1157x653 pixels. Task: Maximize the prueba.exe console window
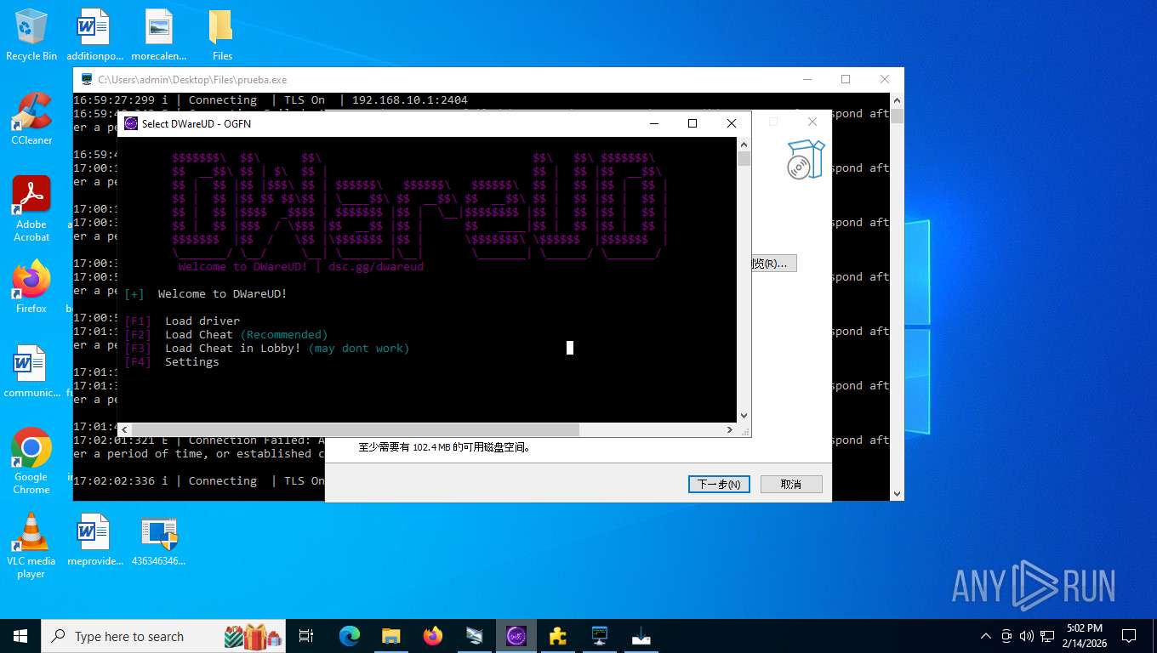point(846,79)
